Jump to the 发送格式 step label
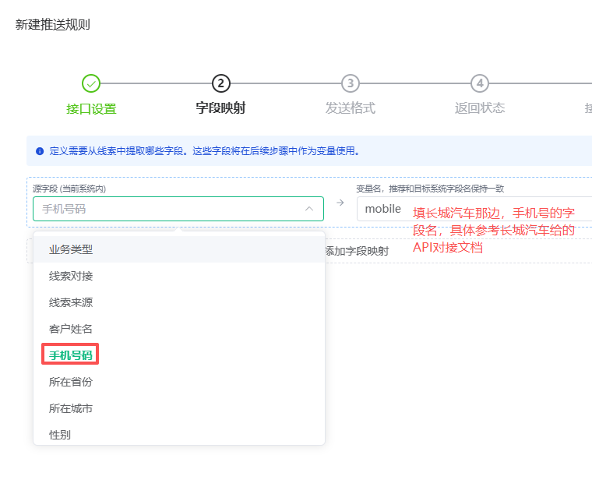This screenshot has width=592, height=487. (351, 108)
